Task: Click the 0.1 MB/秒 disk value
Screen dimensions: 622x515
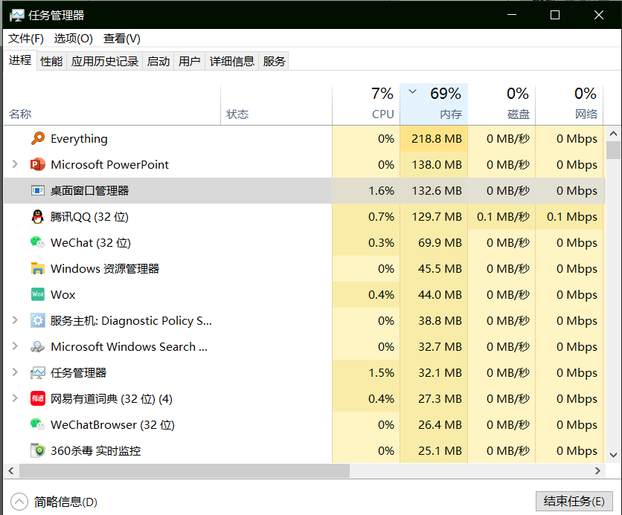Action: 503,217
